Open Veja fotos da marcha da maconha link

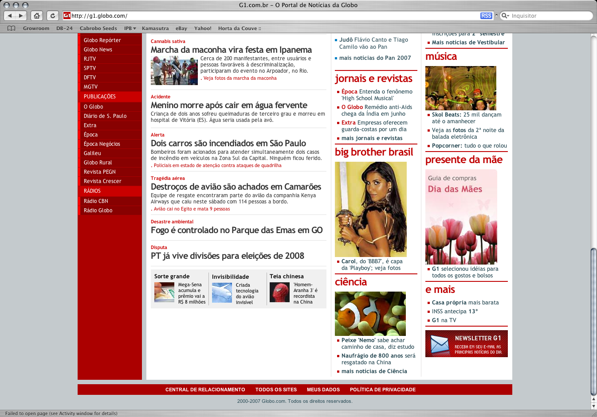[x=240, y=78]
